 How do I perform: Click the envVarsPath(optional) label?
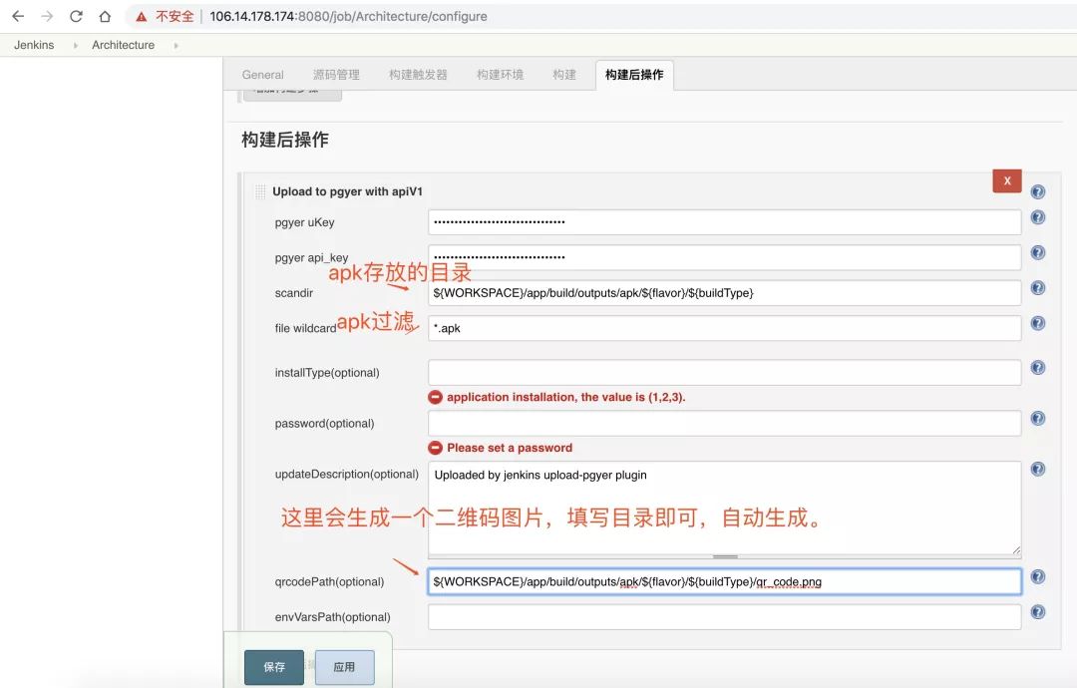click(x=332, y=616)
